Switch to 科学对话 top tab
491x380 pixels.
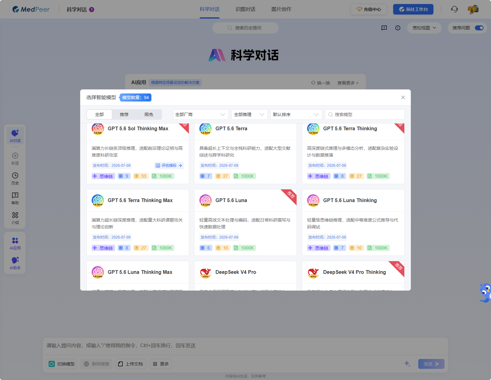pyautogui.click(x=210, y=9)
